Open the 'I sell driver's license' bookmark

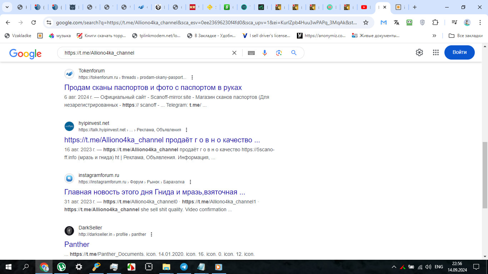click(x=266, y=36)
